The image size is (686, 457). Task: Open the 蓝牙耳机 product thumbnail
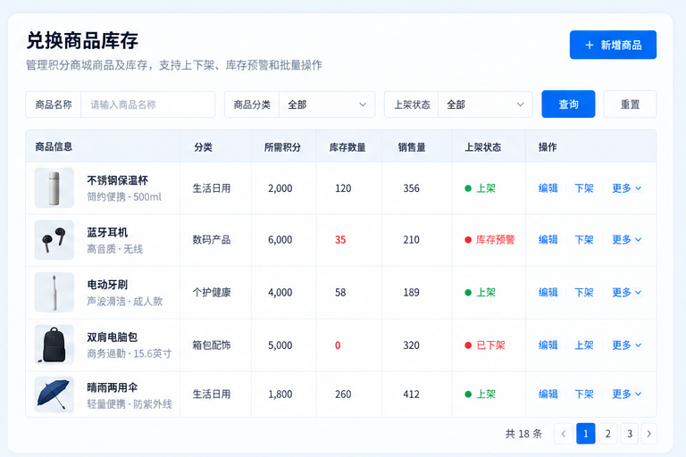click(54, 239)
